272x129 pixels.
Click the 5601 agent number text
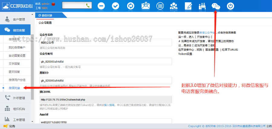[45, 8]
